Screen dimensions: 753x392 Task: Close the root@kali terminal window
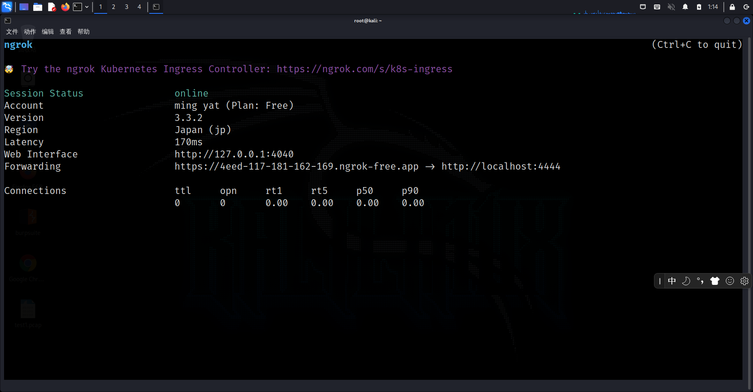click(747, 21)
